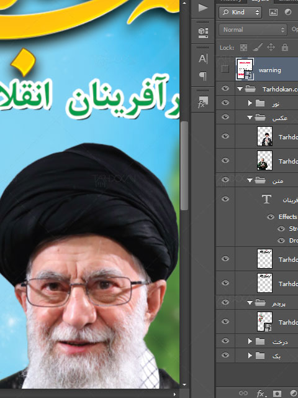The image size is (298, 398).
Task: Show the hidden warning layer
Action: (225, 69)
